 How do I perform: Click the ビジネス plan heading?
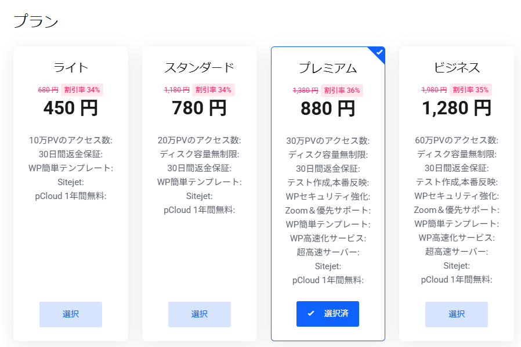pyautogui.click(x=457, y=67)
